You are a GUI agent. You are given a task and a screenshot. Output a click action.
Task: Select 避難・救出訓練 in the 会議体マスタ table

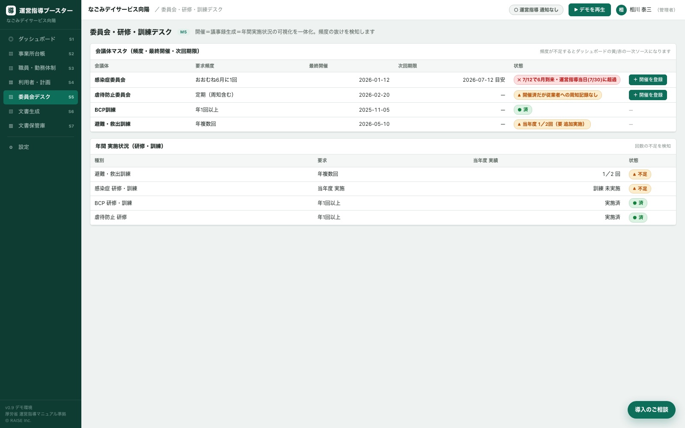[113, 124]
